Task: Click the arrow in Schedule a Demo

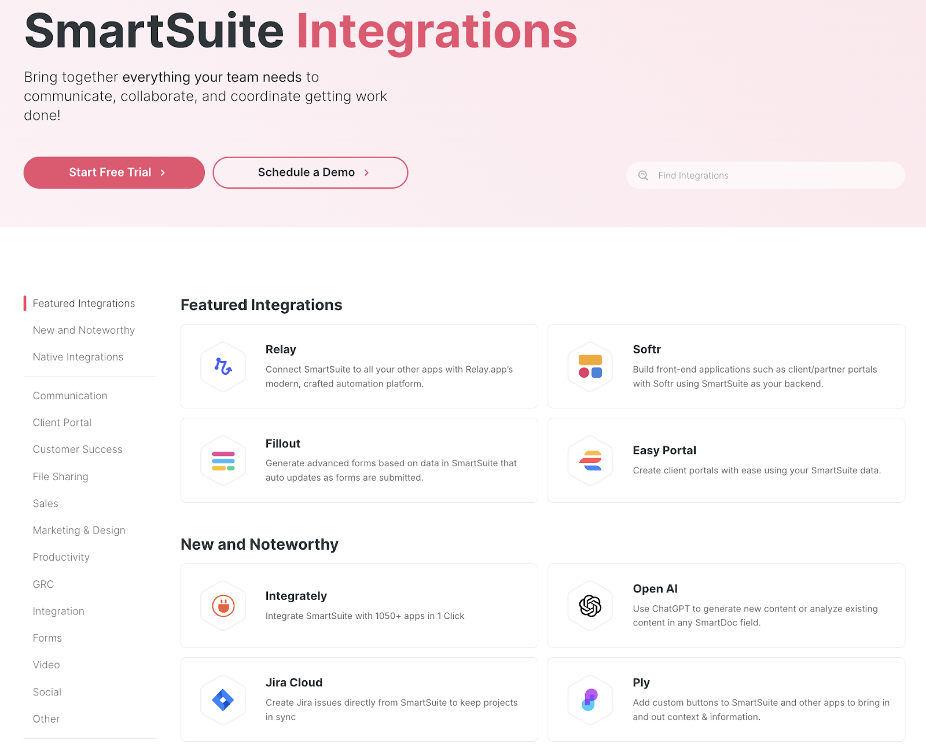Action: click(366, 172)
